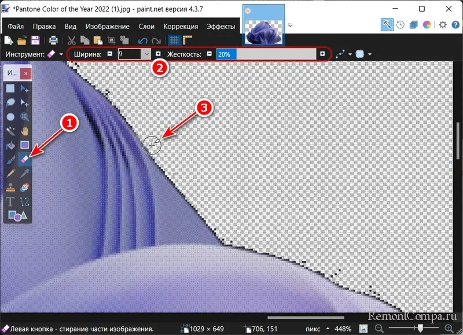
Task: Expand the Инструмент tool chooser dropdown
Action: (61, 54)
